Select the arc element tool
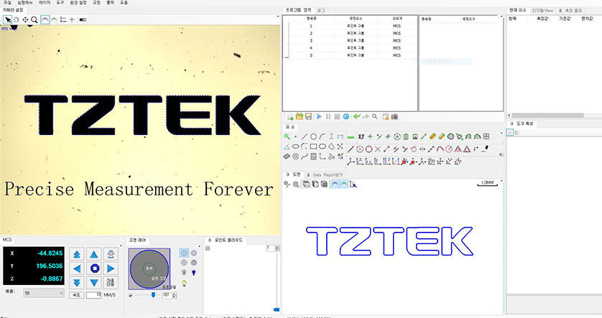This screenshot has height=318, width=602. tap(323, 136)
